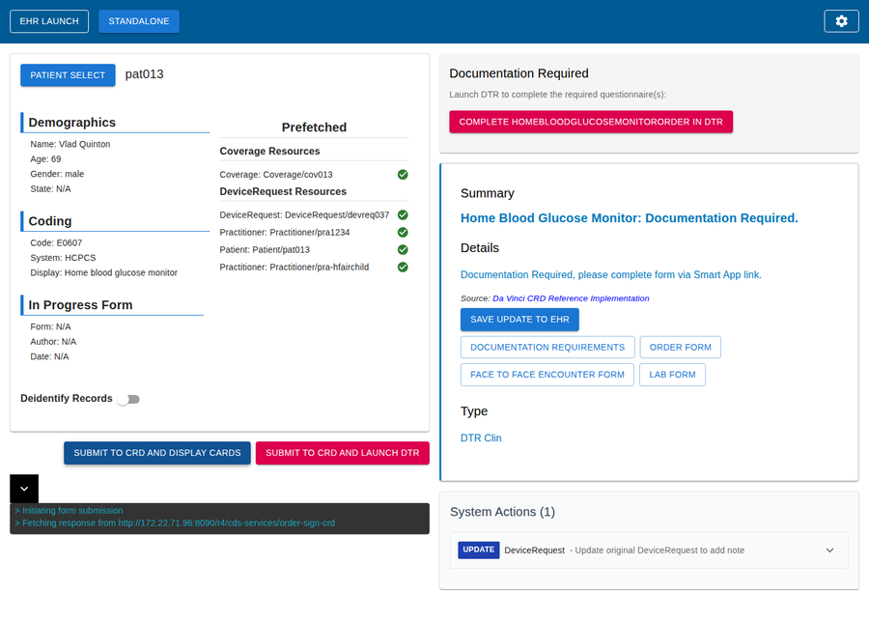The width and height of the screenshot is (869, 621).
Task: Toggle the Deidentify Records switch
Action: pyautogui.click(x=128, y=399)
